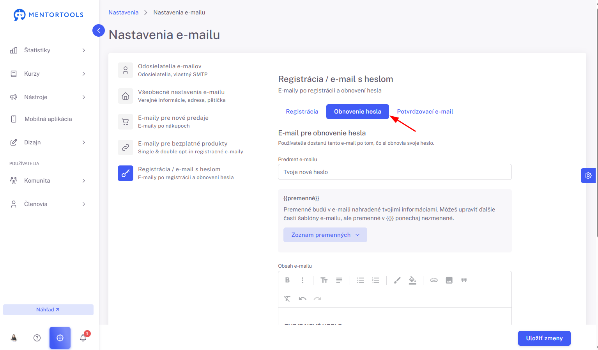This screenshot has width=598, height=350.
Task: Collapse the sidebar with round arrow button
Action: click(x=99, y=30)
